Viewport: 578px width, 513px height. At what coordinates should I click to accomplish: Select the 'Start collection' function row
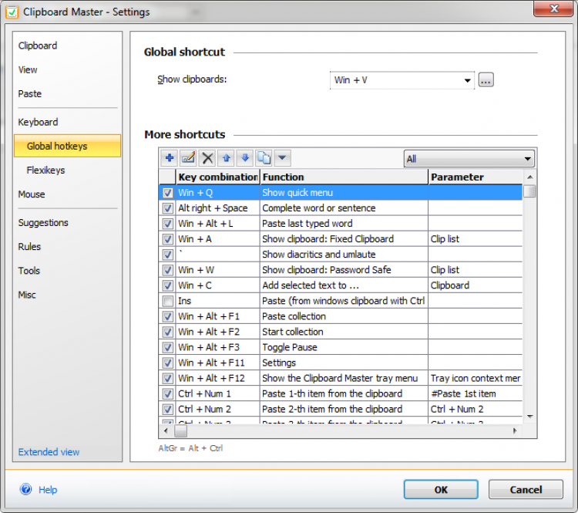point(341,332)
